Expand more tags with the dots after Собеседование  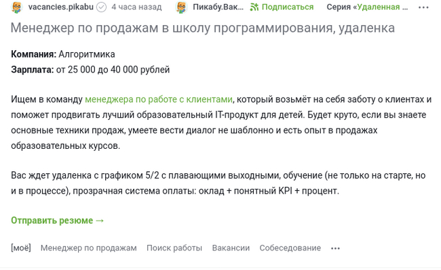coord(335,248)
